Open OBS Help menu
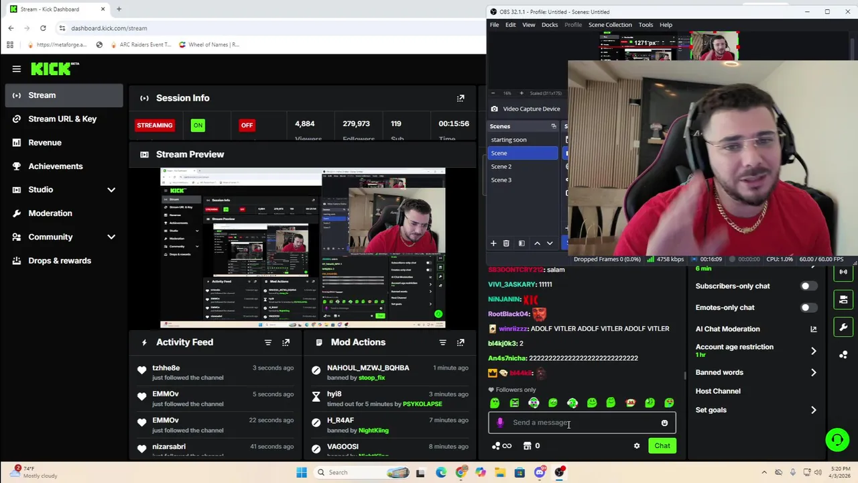858x483 pixels. click(x=666, y=25)
